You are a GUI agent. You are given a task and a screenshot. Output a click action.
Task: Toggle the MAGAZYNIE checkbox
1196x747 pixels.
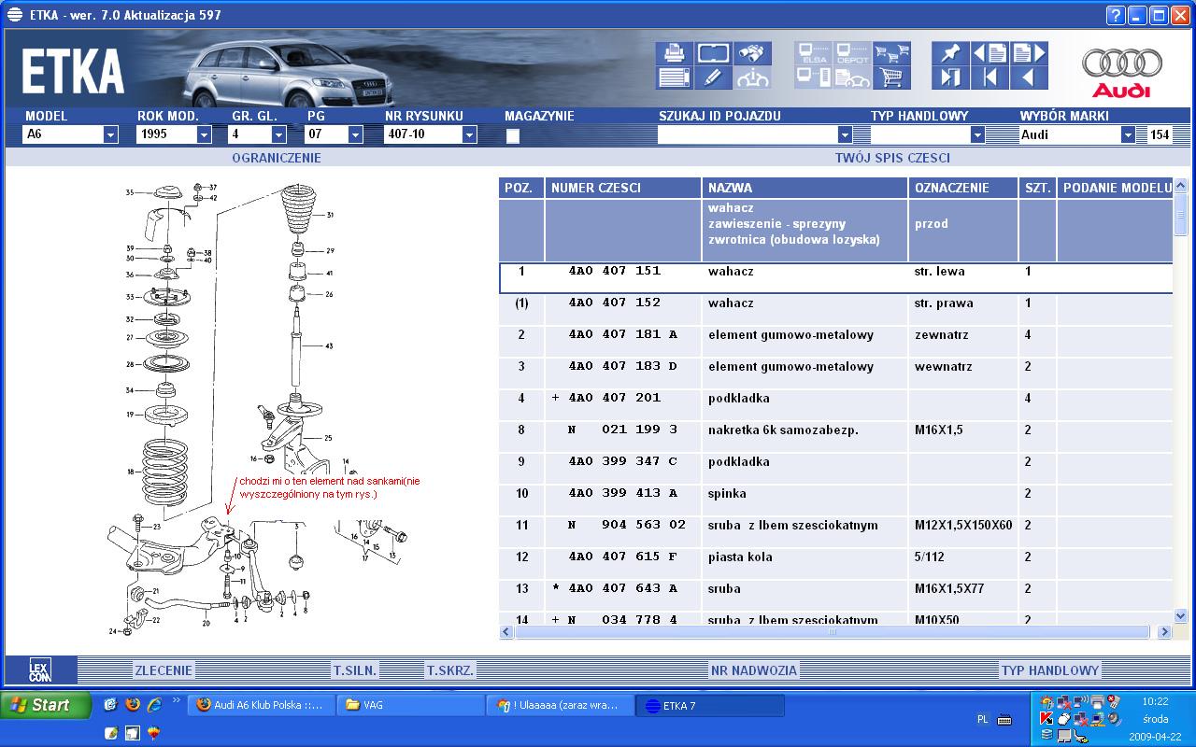pos(512,135)
